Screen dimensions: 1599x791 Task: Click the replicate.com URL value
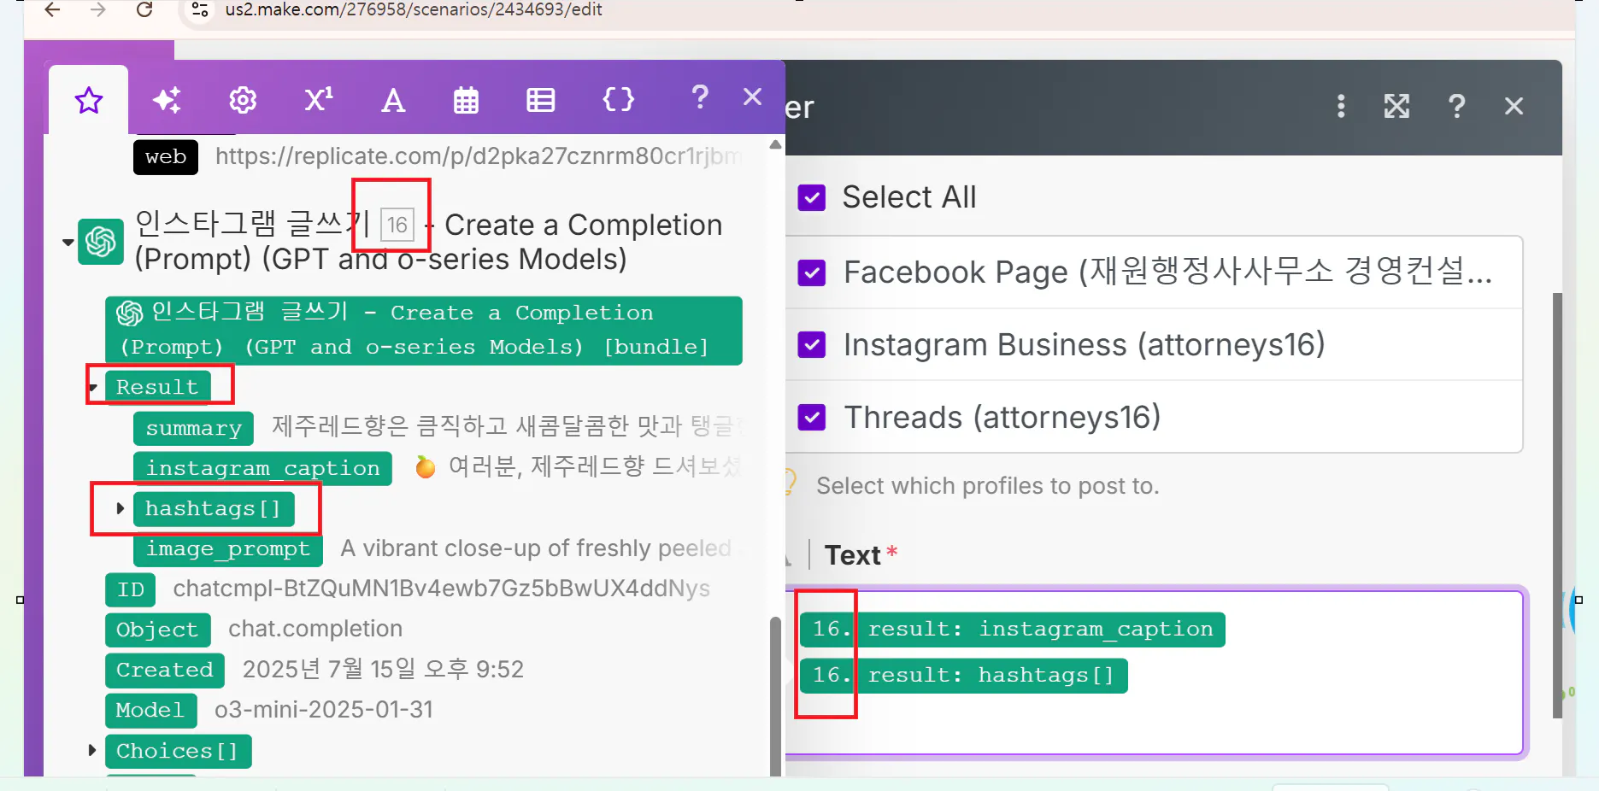click(479, 156)
